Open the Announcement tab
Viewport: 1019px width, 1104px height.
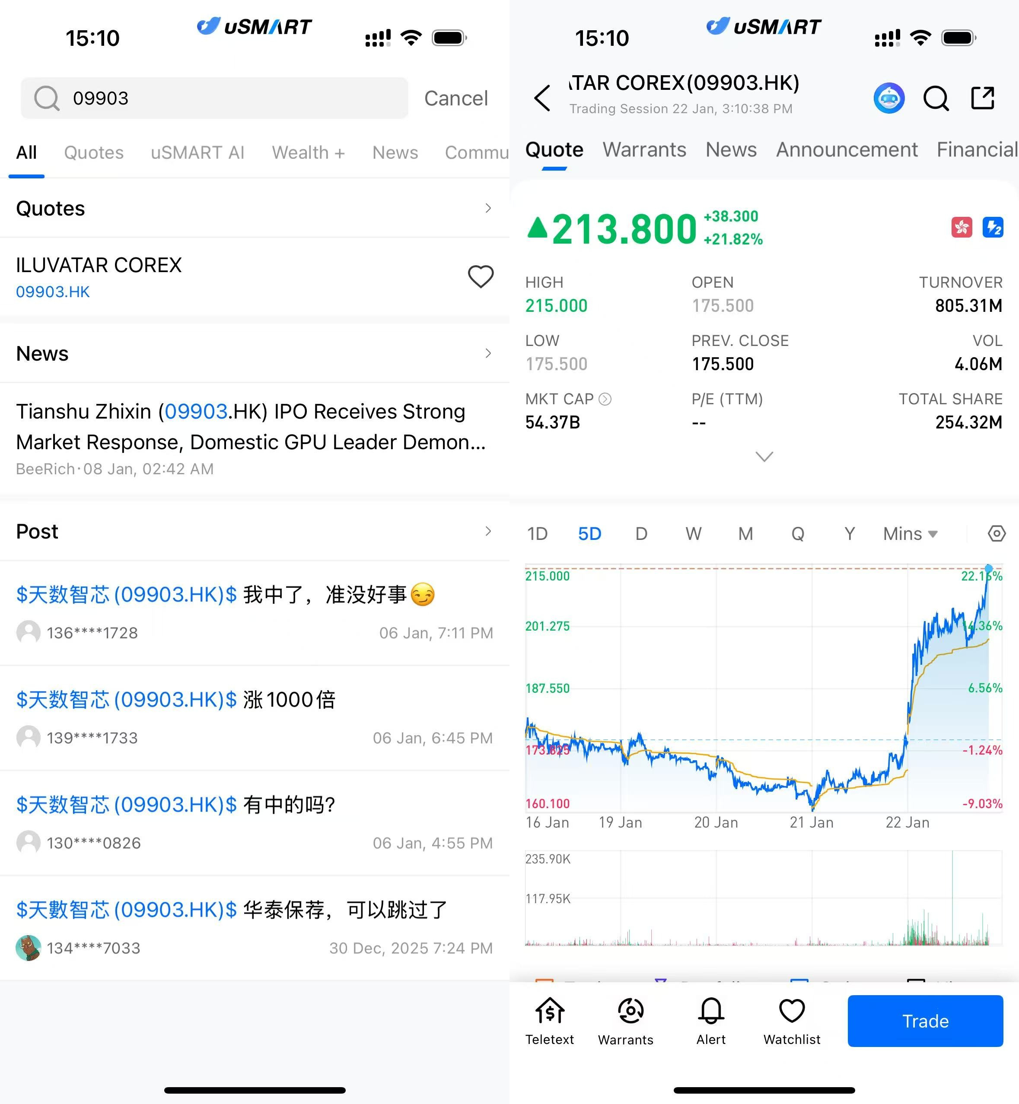coord(847,150)
